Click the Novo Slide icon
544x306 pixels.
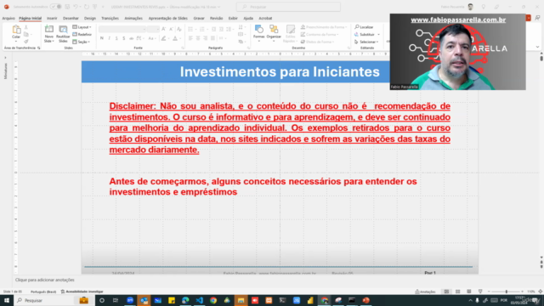tap(49, 30)
